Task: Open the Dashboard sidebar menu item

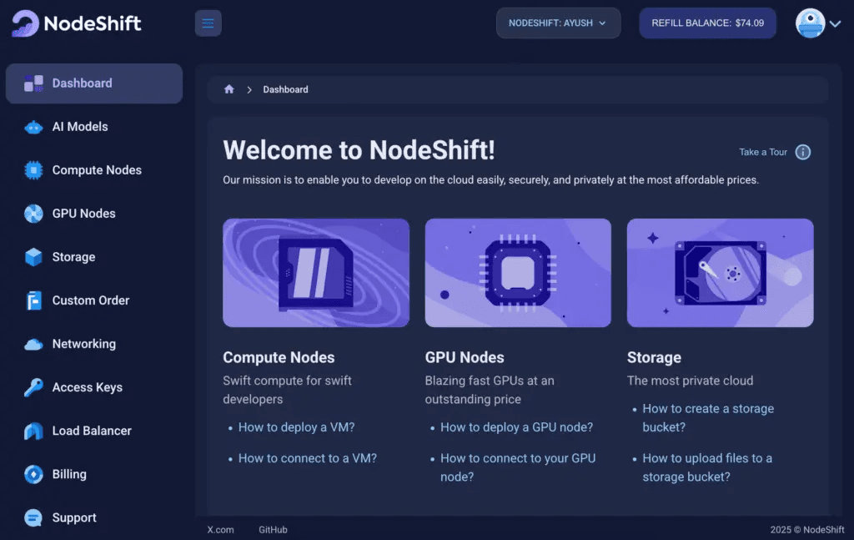Action: click(94, 83)
